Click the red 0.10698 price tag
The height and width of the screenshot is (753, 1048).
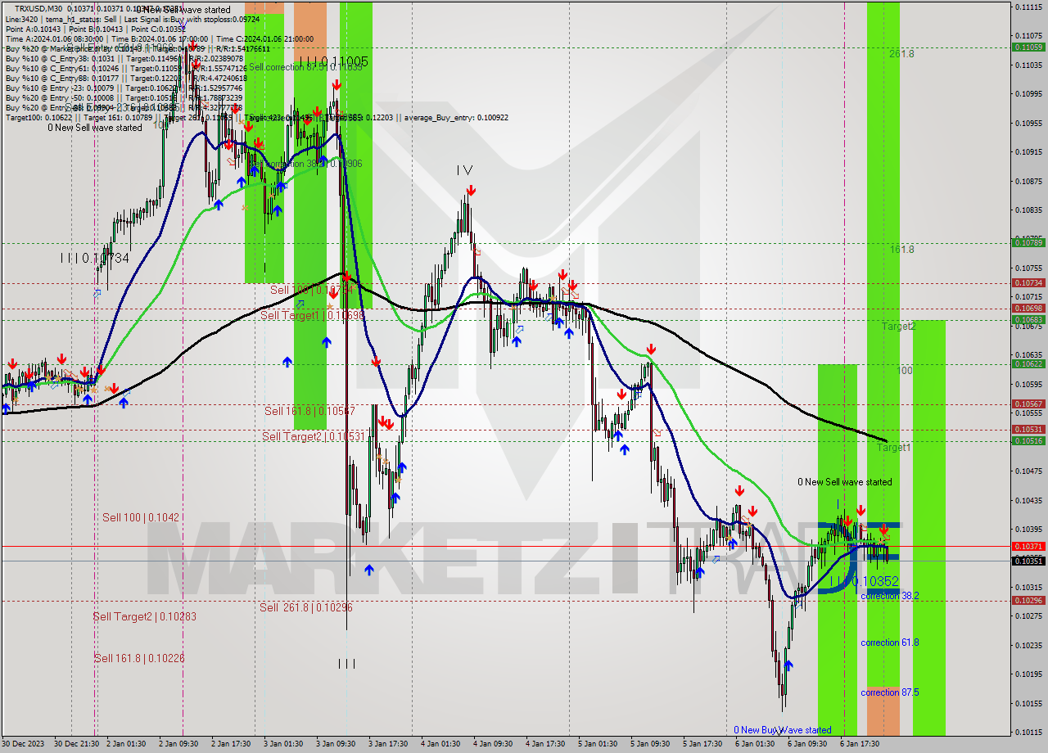[x=1028, y=309]
